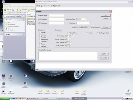Image resolution: width=133 pixels, height=100 pixels.
Task: Click Browse for Target Directory
Action: (x=106, y=27)
